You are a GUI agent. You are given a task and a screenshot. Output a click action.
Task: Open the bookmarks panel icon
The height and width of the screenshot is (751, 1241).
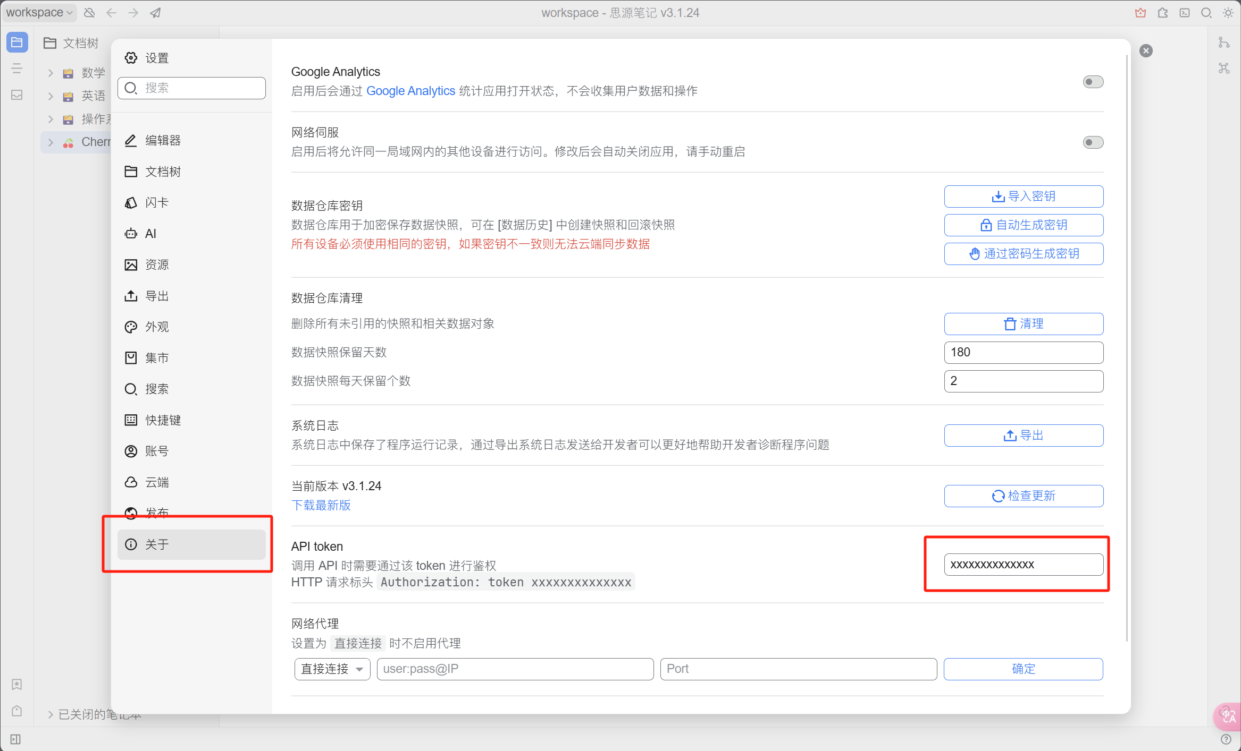tap(17, 684)
